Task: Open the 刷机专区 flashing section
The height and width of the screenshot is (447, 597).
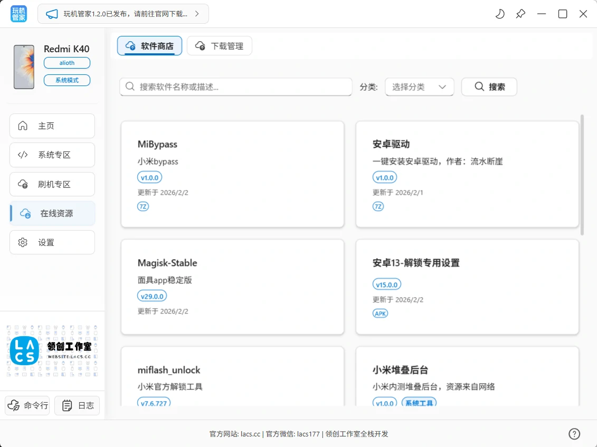Action: [52, 184]
